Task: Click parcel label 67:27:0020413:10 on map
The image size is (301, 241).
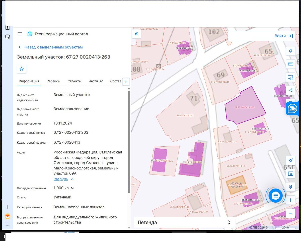Action: click(x=236, y=166)
